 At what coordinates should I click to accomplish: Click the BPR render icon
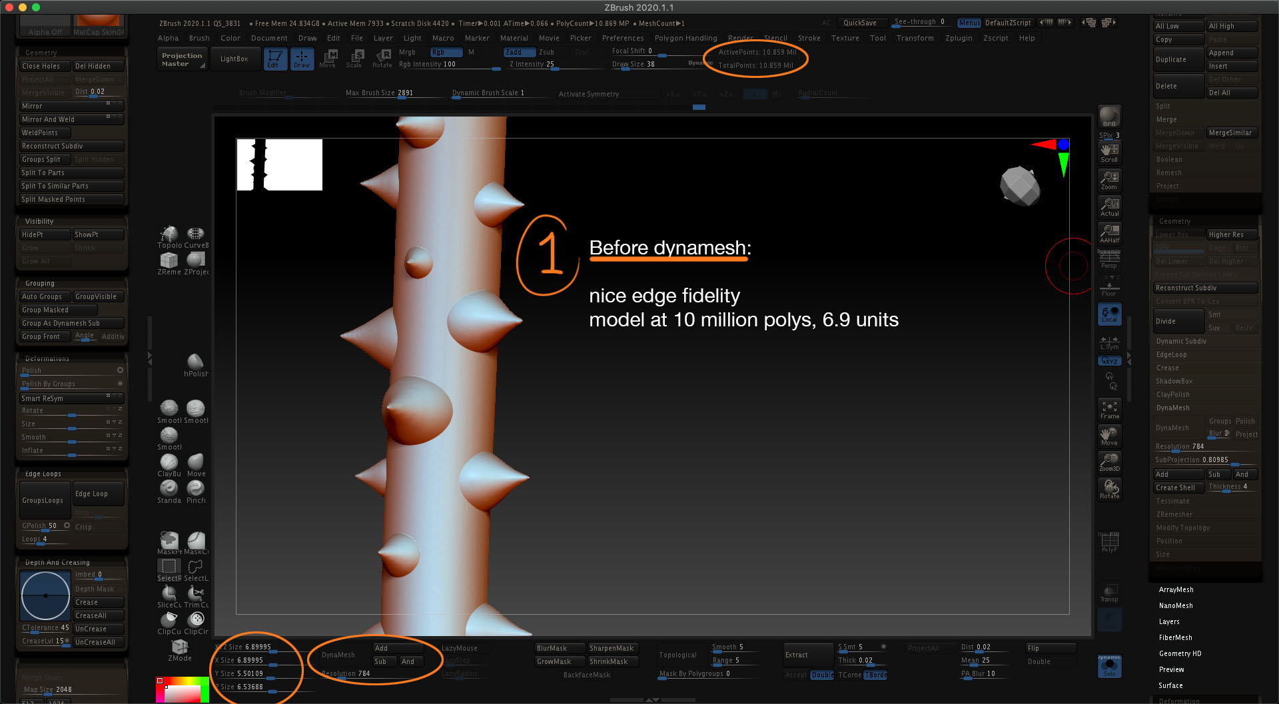tap(1109, 117)
